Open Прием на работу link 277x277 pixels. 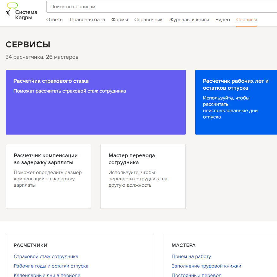pyautogui.click(x=191, y=256)
